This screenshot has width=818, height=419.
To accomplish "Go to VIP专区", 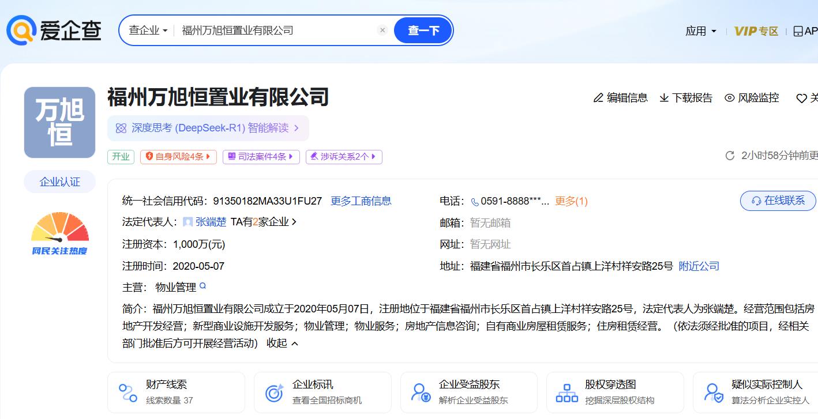I will click(x=756, y=31).
